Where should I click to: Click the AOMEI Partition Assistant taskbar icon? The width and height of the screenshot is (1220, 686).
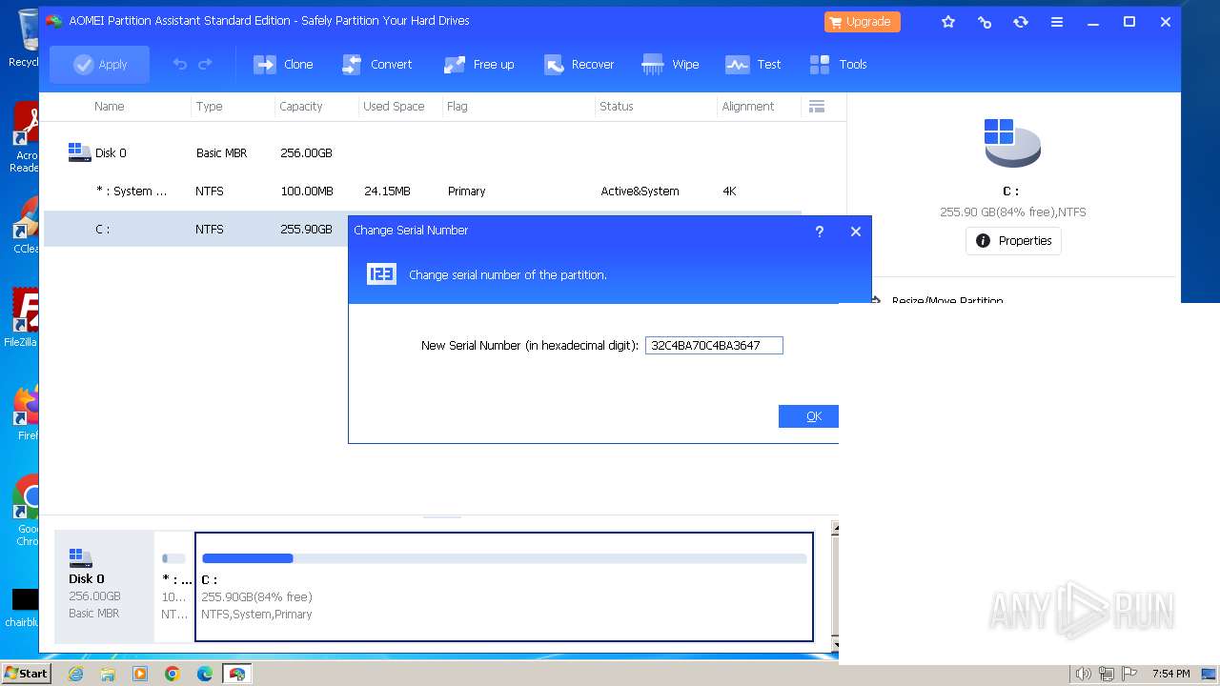(x=236, y=674)
